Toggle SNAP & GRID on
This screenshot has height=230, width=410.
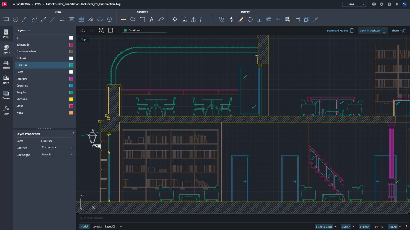(324, 227)
